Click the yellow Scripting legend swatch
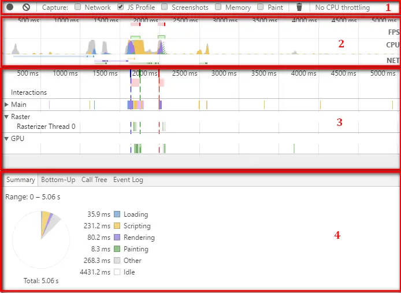 [117, 226]
